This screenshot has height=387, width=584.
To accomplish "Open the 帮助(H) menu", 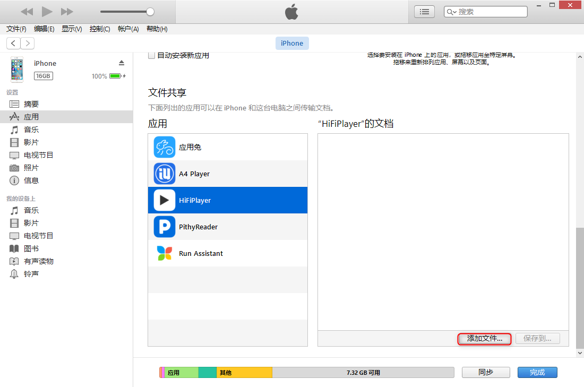I will [x=157, y=29].
